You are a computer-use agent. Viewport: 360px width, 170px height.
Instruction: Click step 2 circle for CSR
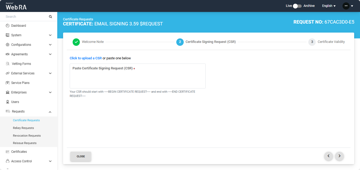pyautogui.click(x=180, y=42)
